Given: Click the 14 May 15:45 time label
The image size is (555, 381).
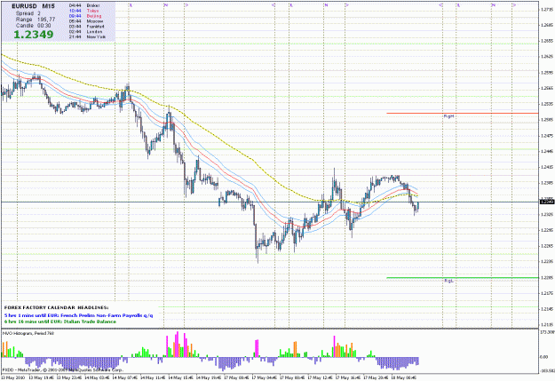Looking at the screenshot, I should pos(180,377).
